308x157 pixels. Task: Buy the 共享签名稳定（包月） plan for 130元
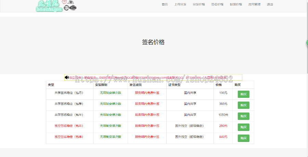point(243,94)
